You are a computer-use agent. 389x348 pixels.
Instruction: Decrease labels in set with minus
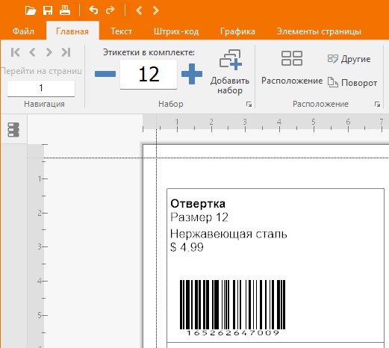[105, 74]
